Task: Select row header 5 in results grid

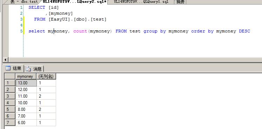Action: point(10,109)
